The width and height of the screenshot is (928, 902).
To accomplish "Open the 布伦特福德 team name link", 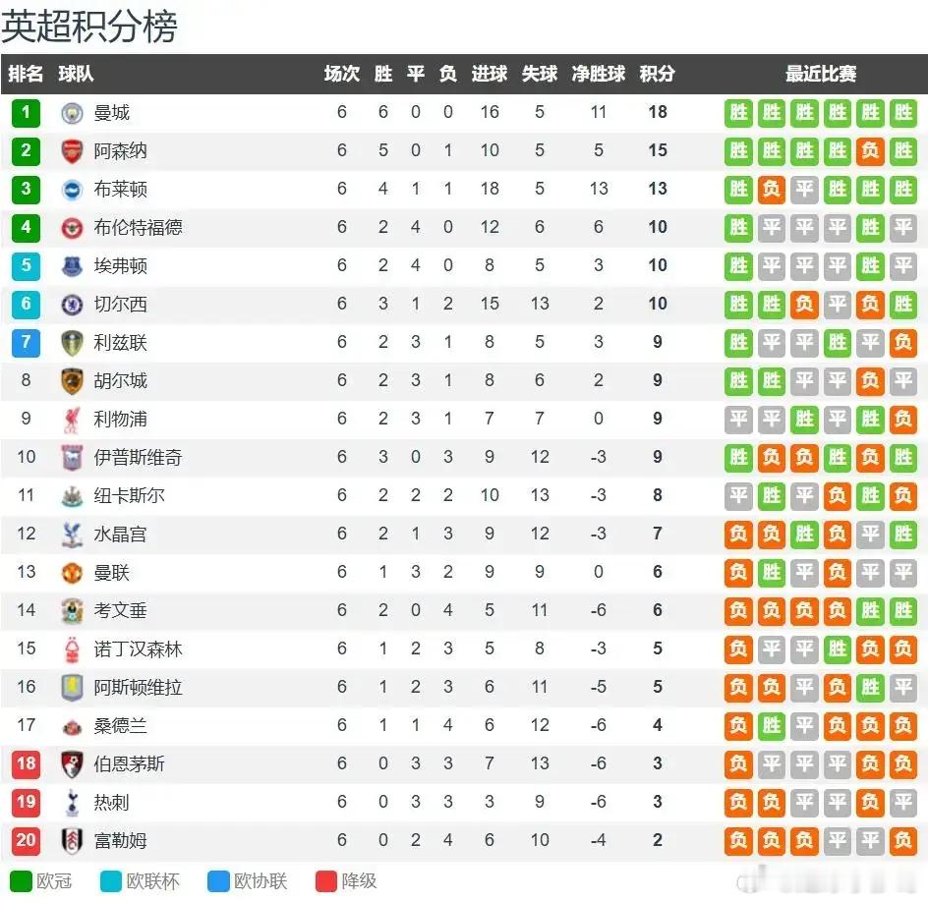I will coord(138,227).
